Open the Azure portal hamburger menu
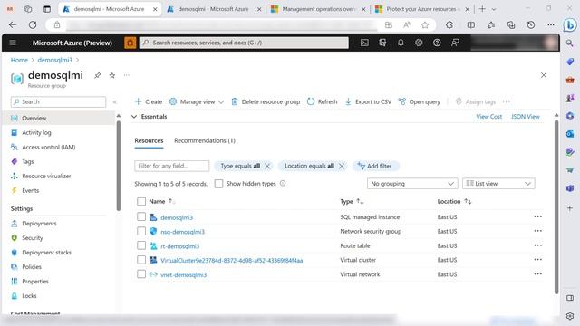The height and width of the screenshot is (326, 580). [x=13, y=43]
